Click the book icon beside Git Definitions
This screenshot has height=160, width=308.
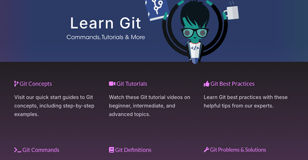(111, 150)
